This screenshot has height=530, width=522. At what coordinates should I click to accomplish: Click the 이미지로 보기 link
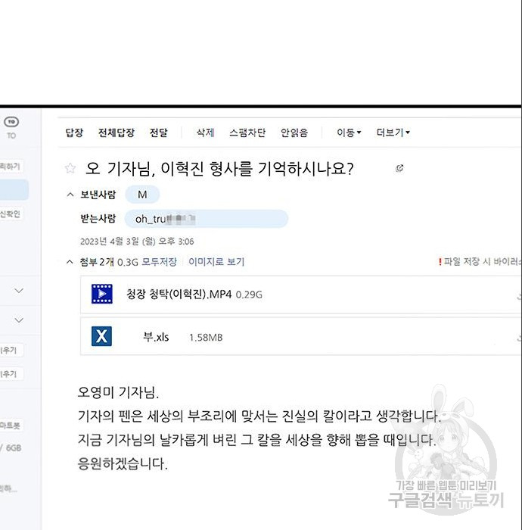216,262
